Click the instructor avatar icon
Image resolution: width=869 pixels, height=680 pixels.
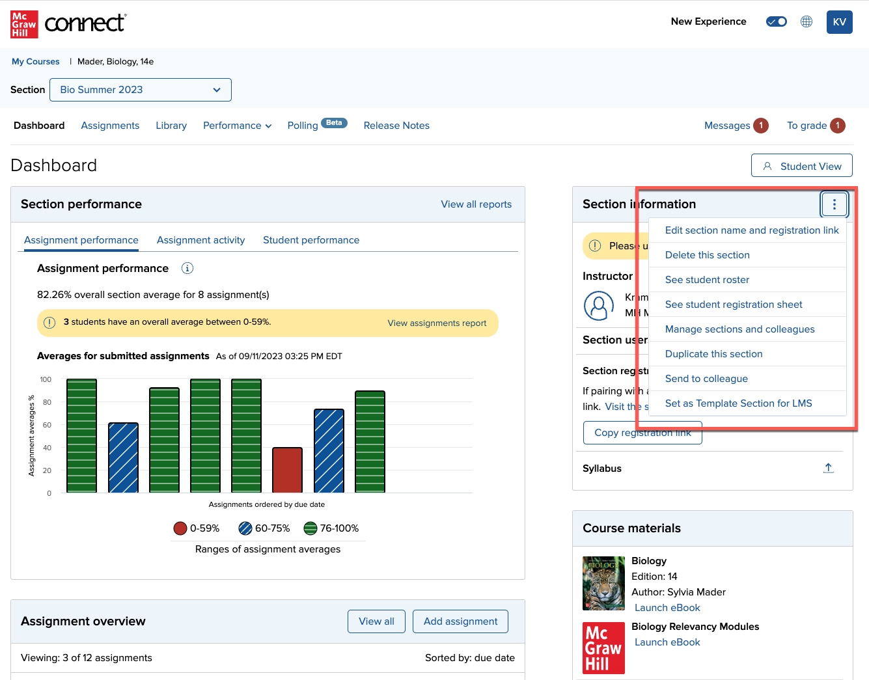599,305
